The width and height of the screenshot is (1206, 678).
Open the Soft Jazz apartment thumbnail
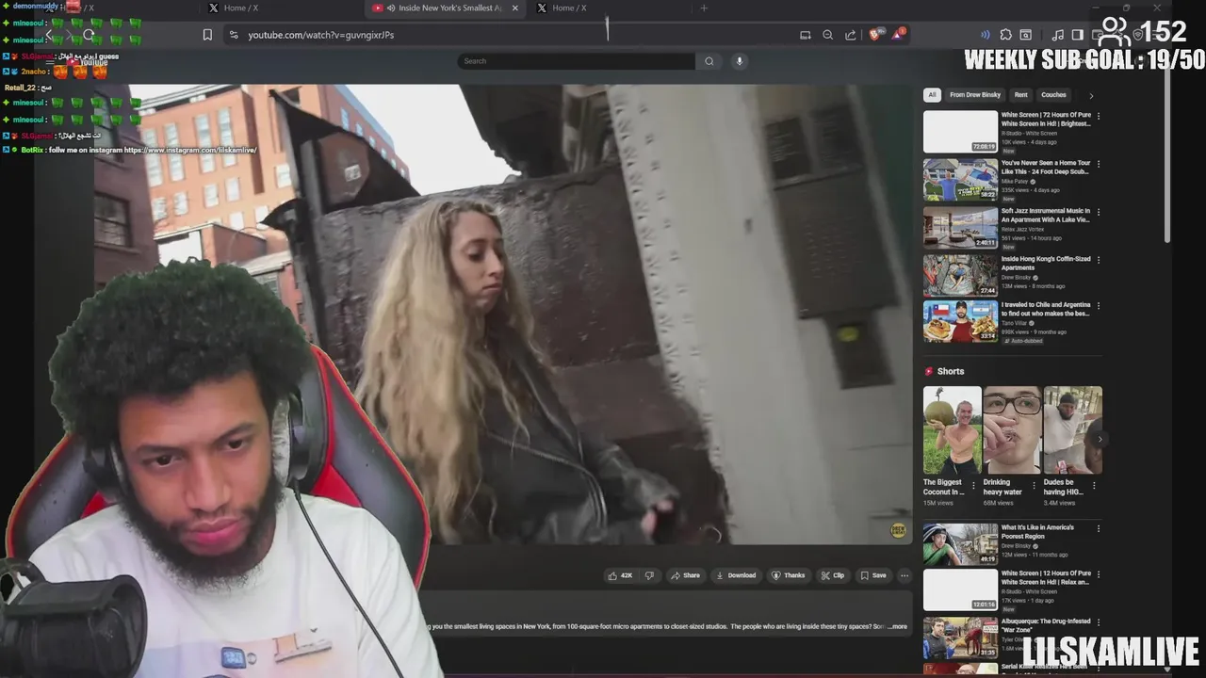coord(960,227)
